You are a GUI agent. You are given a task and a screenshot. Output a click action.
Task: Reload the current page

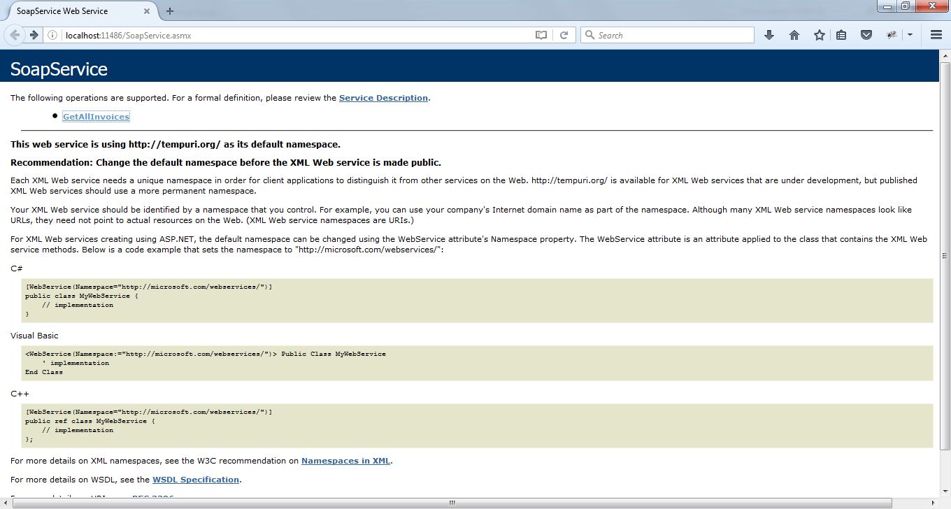(564, 35)
